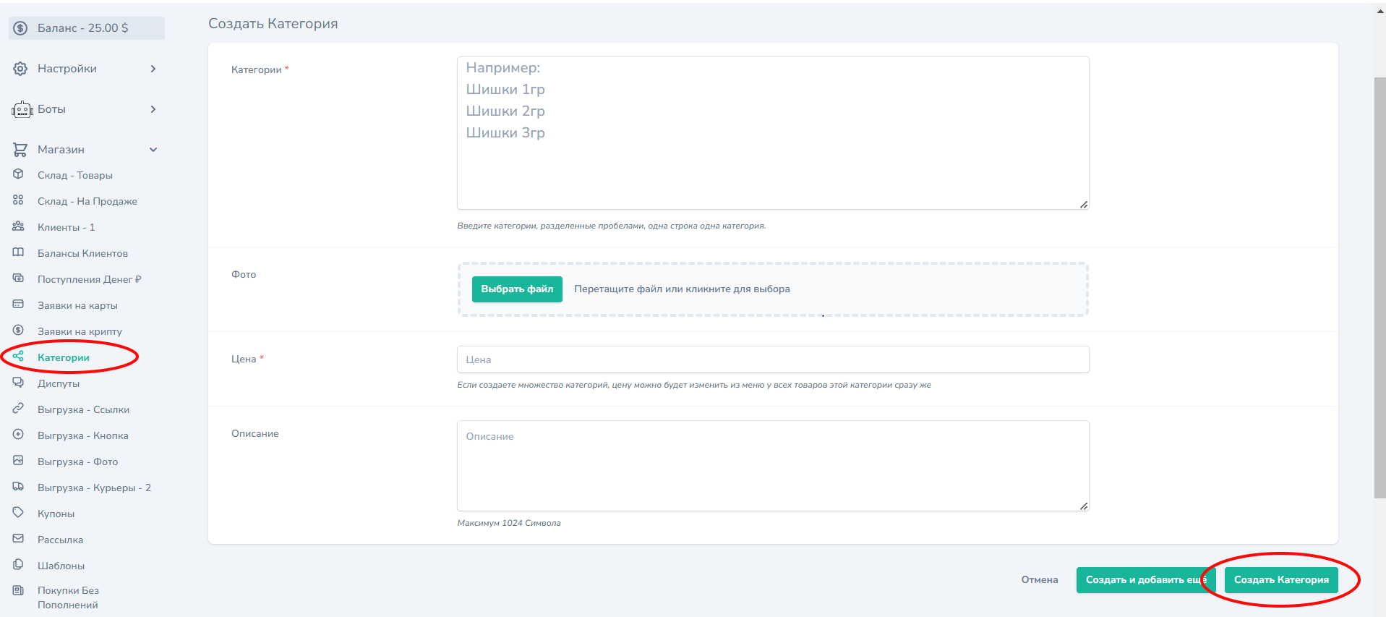
Task: Click the Заявки на карты card icon
Action: pos(18,305)
